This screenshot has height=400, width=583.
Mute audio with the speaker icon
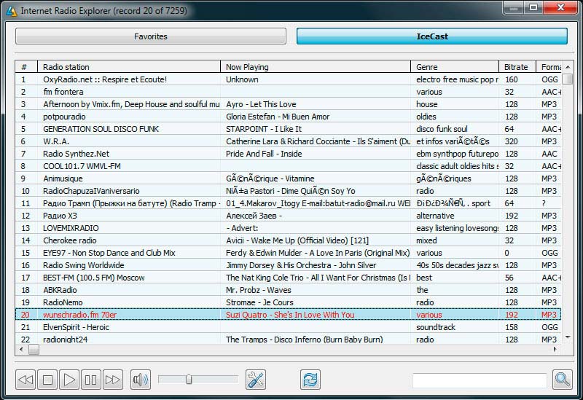[x=141, y=380]
